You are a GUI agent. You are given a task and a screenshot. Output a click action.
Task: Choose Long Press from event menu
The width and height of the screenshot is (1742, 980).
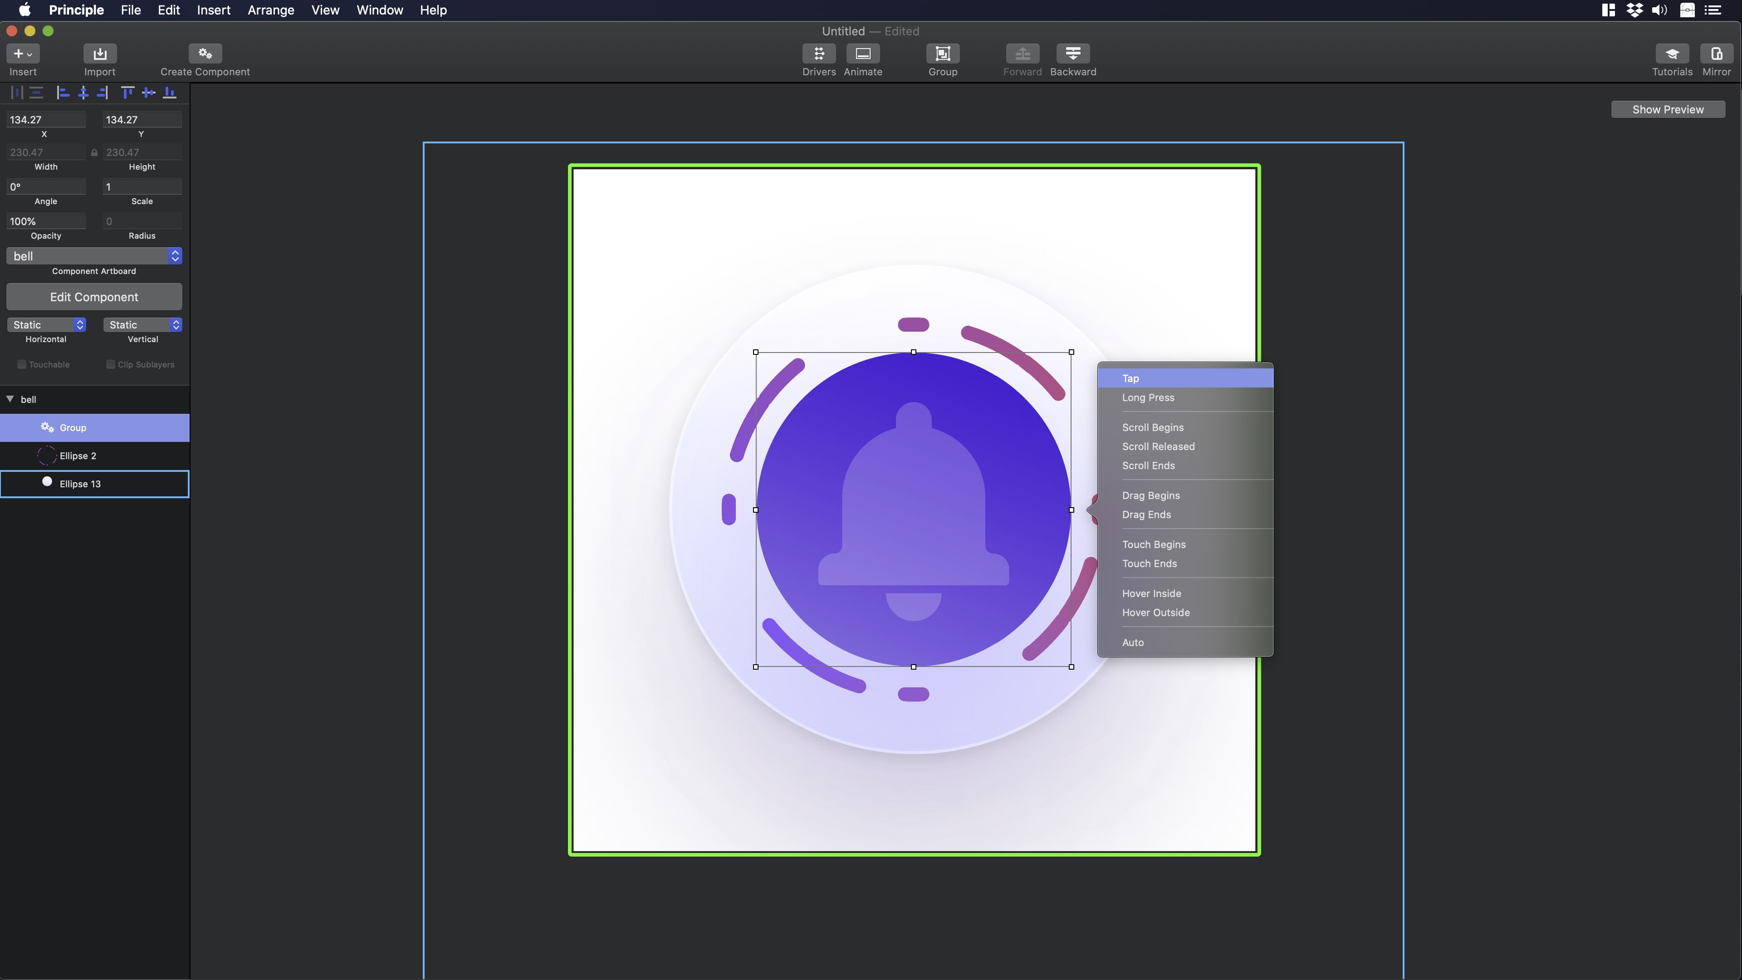coord(1148,398)
